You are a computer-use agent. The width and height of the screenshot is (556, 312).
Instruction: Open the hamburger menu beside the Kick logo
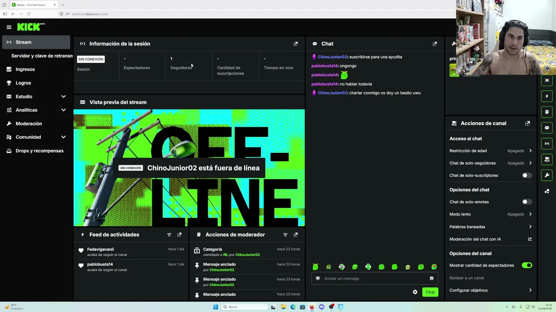pos(9,27)
